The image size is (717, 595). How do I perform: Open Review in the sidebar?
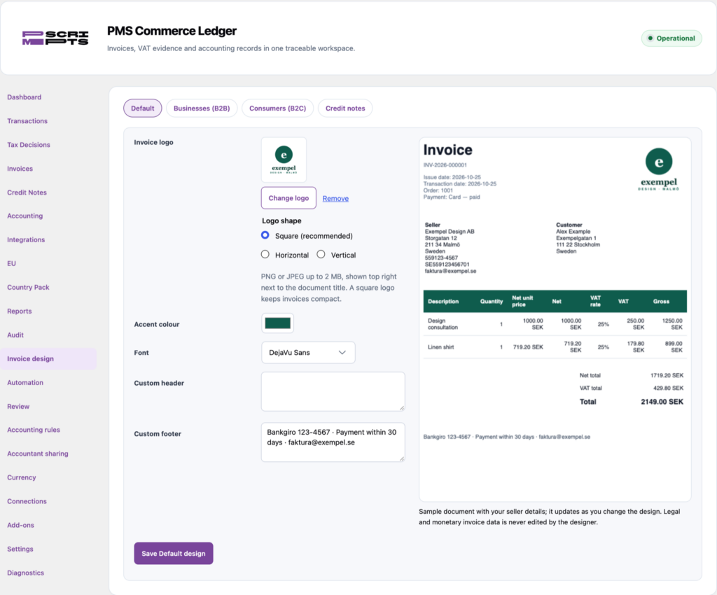point(18,406)
